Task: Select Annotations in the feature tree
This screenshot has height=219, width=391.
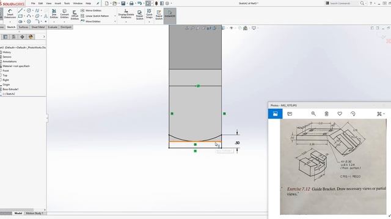Action: tap(10, 61)
